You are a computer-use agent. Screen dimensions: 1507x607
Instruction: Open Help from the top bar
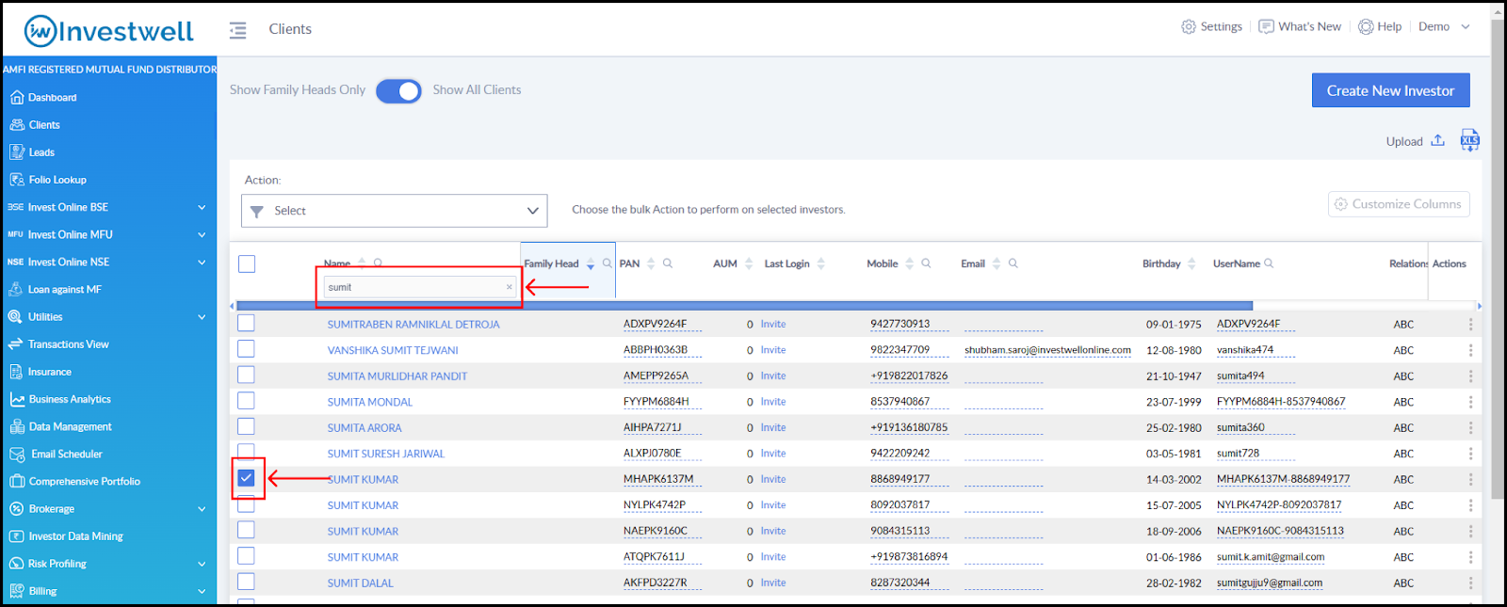click(1380, 26)
